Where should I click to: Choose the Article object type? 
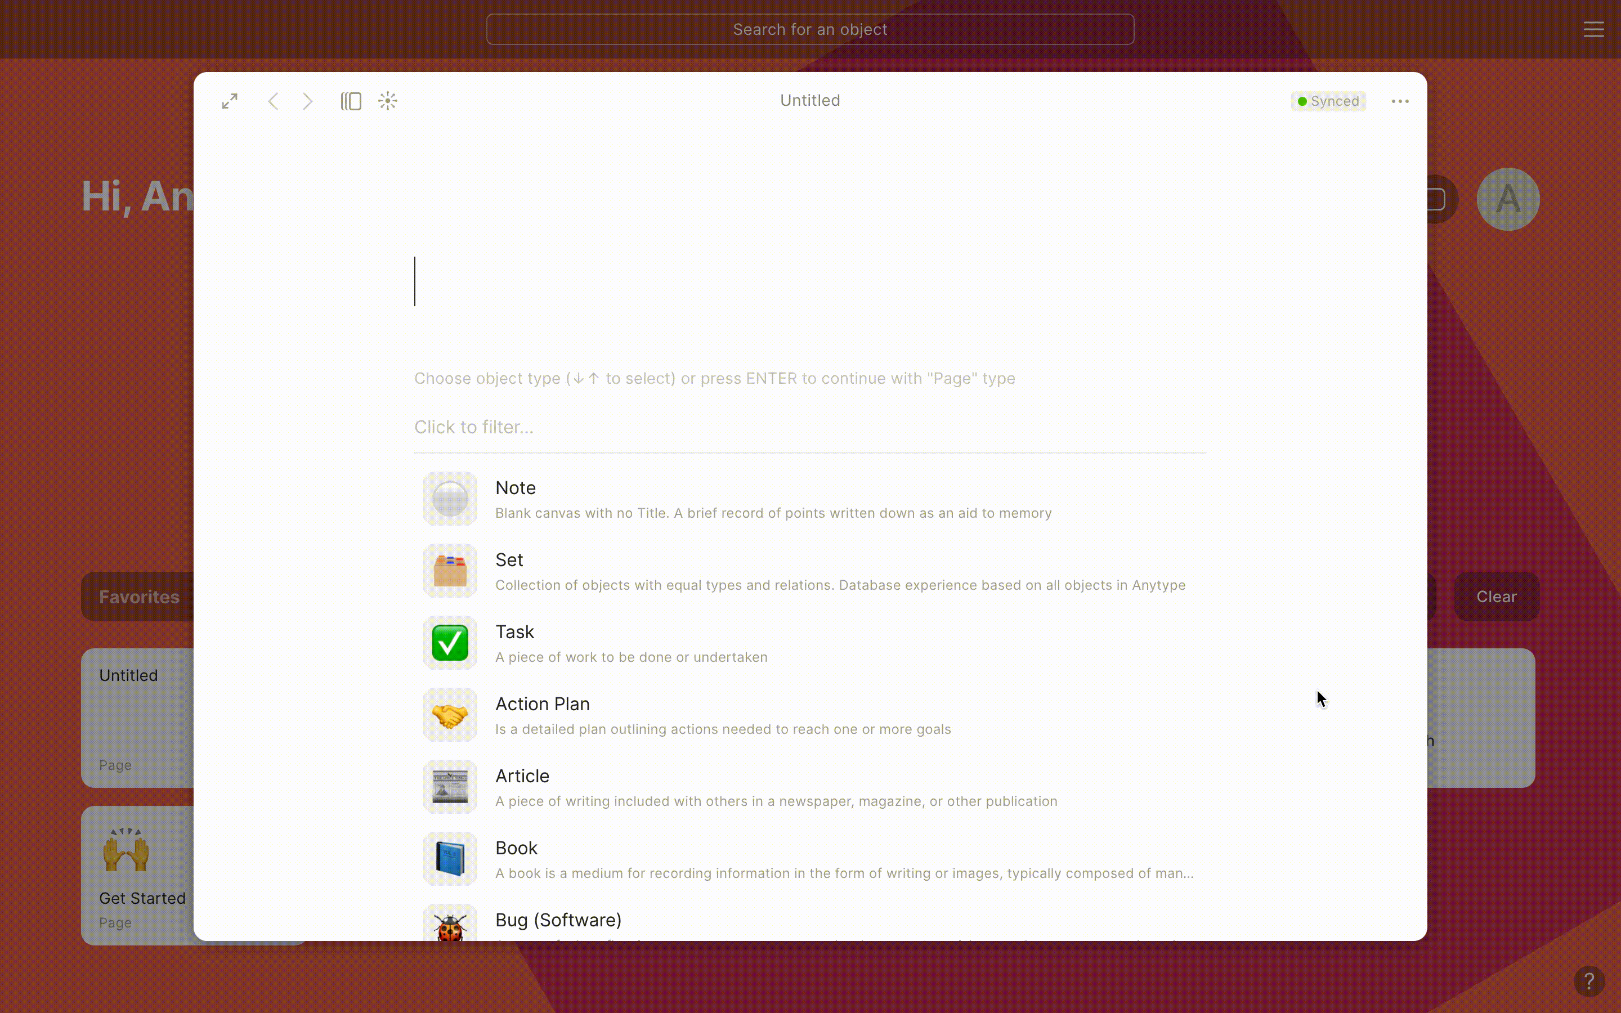[x=810, y=787]
